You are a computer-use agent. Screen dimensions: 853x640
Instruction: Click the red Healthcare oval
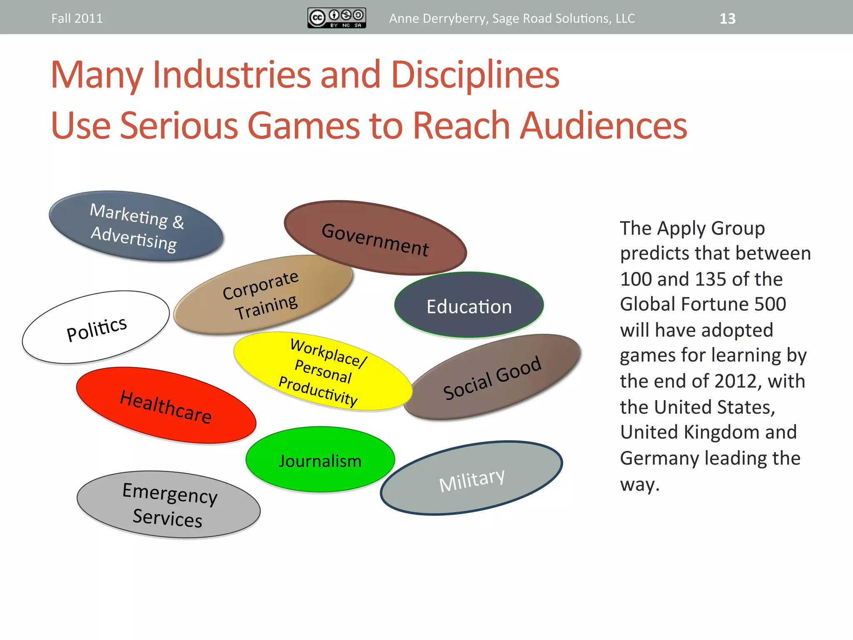(166, 405)
